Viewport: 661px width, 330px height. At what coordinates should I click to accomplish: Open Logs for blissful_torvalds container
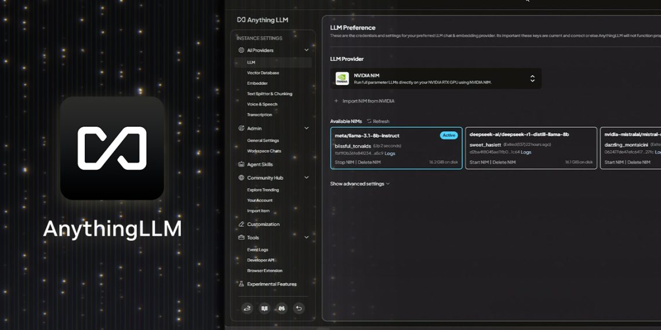pyautogui.click(x=390, y=153)
